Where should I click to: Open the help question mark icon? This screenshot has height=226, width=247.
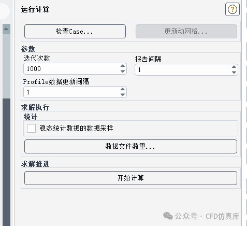233,9
